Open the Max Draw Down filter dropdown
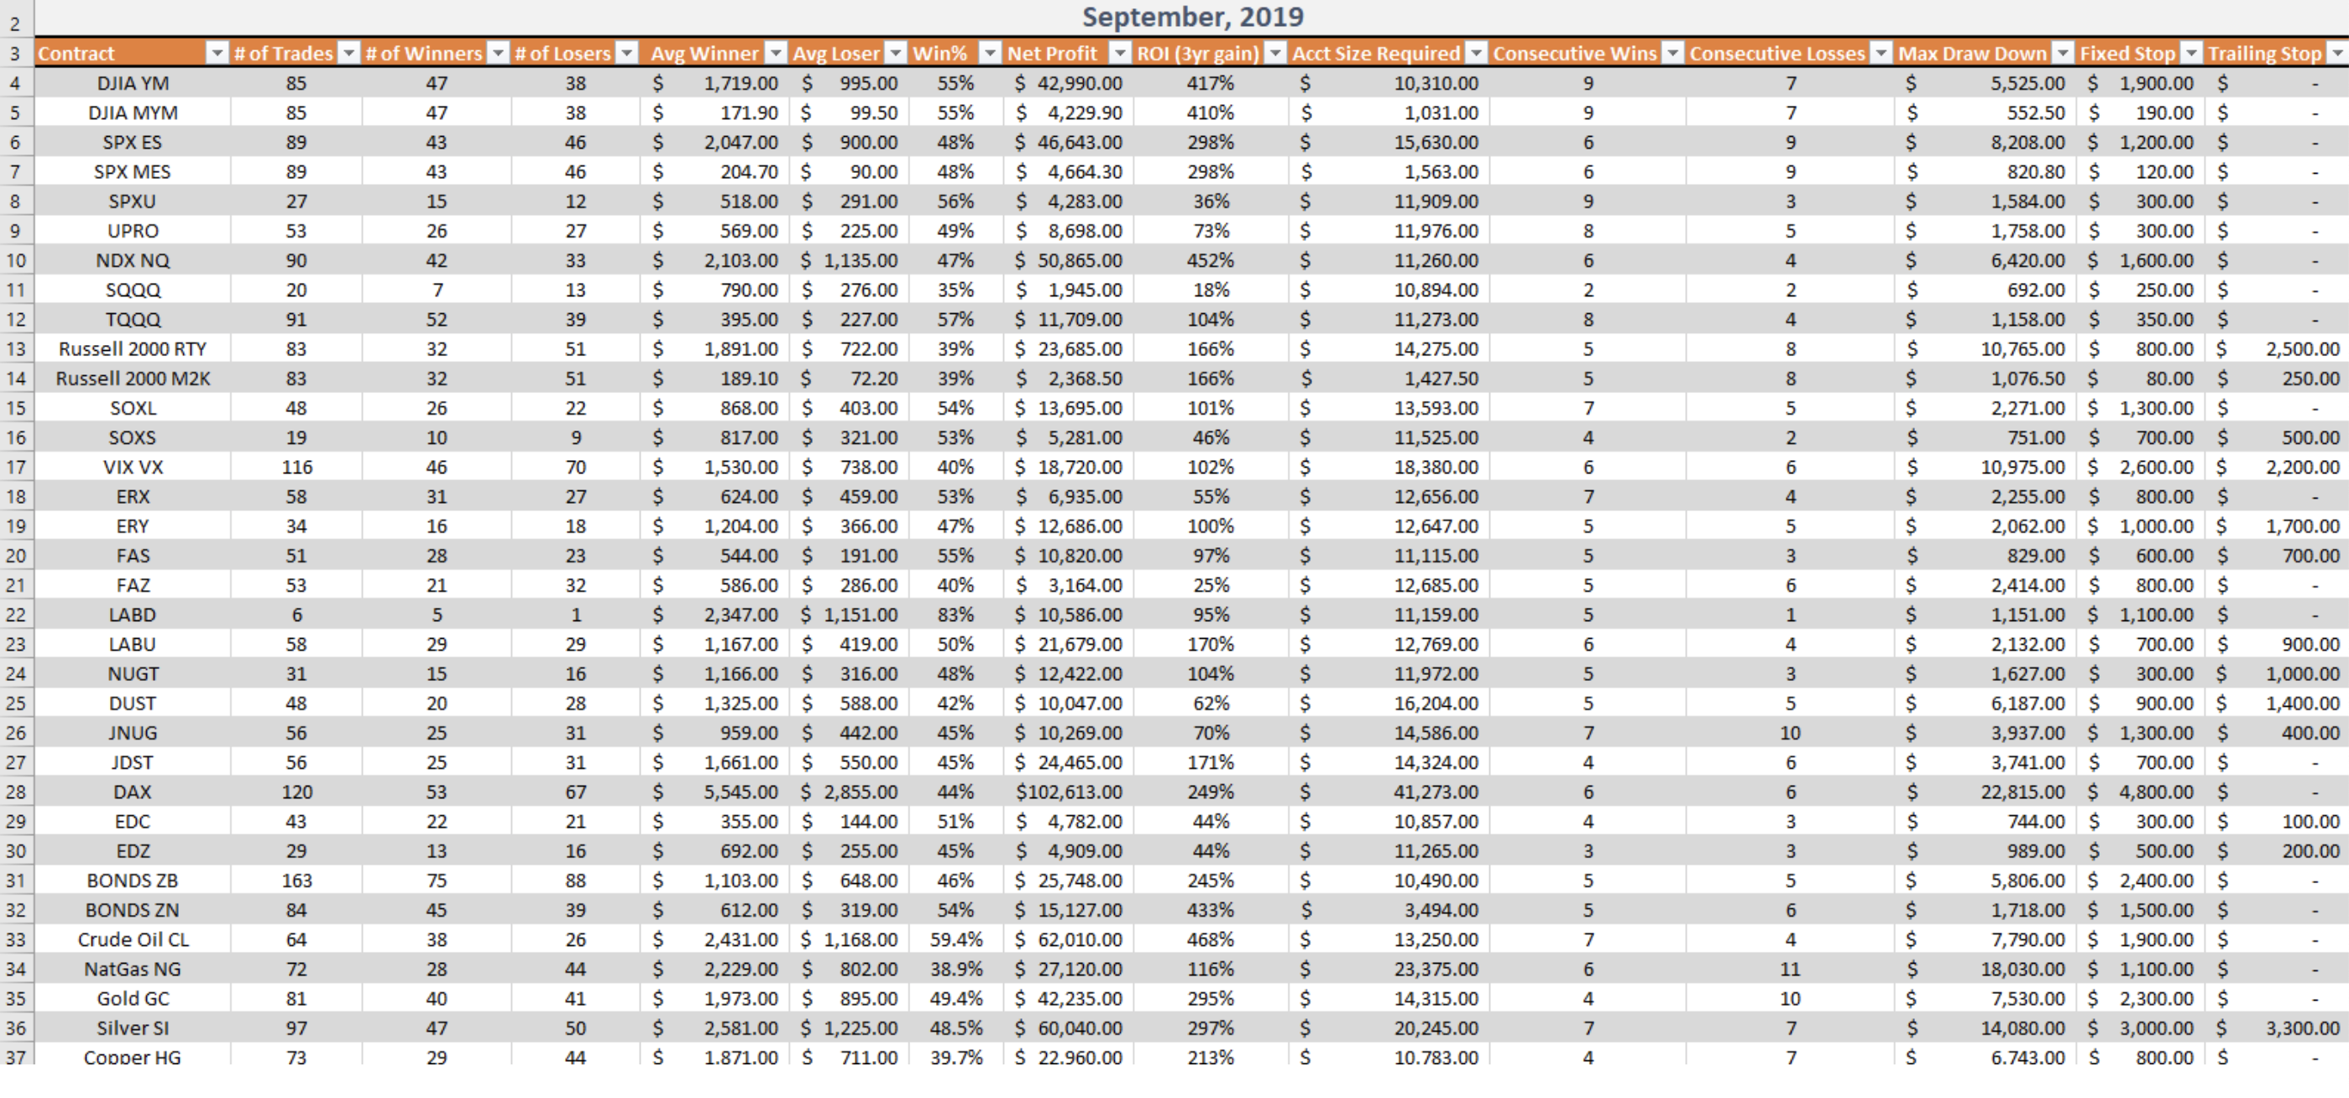This screenshot has width=2349, height=1098. click(2063, 53)
